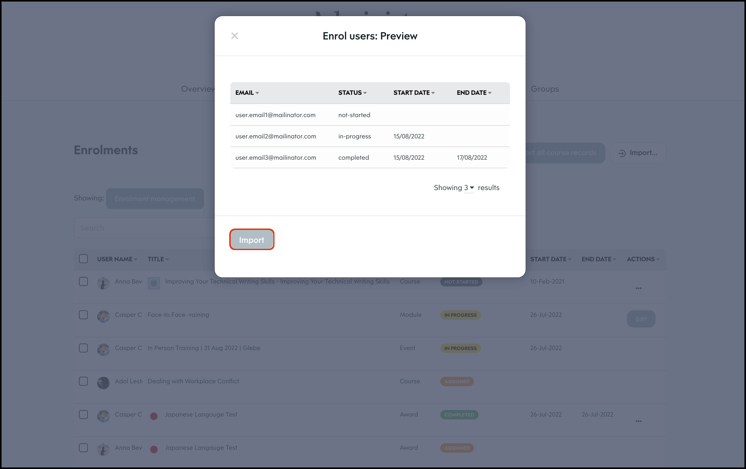The height and width of the screenshot is (469, 746).
Task: Click the Import button in dialog
Action: 252,240
